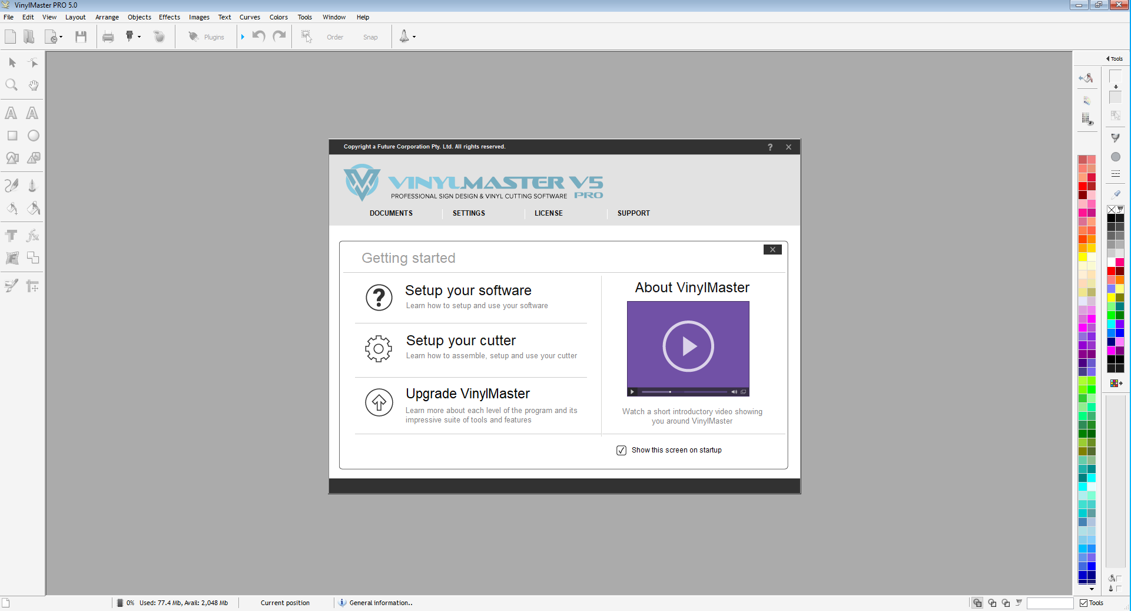Image resolution: width=1131 pixels, height=611 pixels.
Task: Click the dashed line style icon
Action: (1115, 174)
